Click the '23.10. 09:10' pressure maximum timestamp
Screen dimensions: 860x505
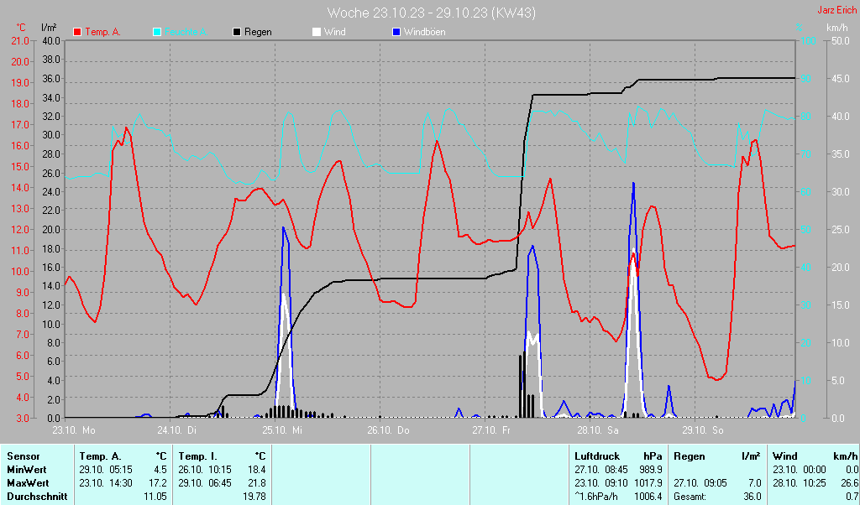coord(601,484)
